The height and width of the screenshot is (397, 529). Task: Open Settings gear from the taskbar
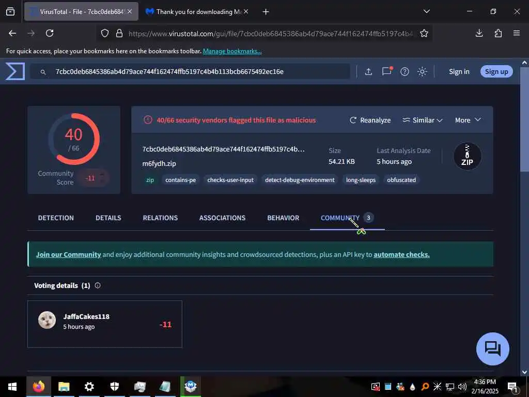[89, 387]
